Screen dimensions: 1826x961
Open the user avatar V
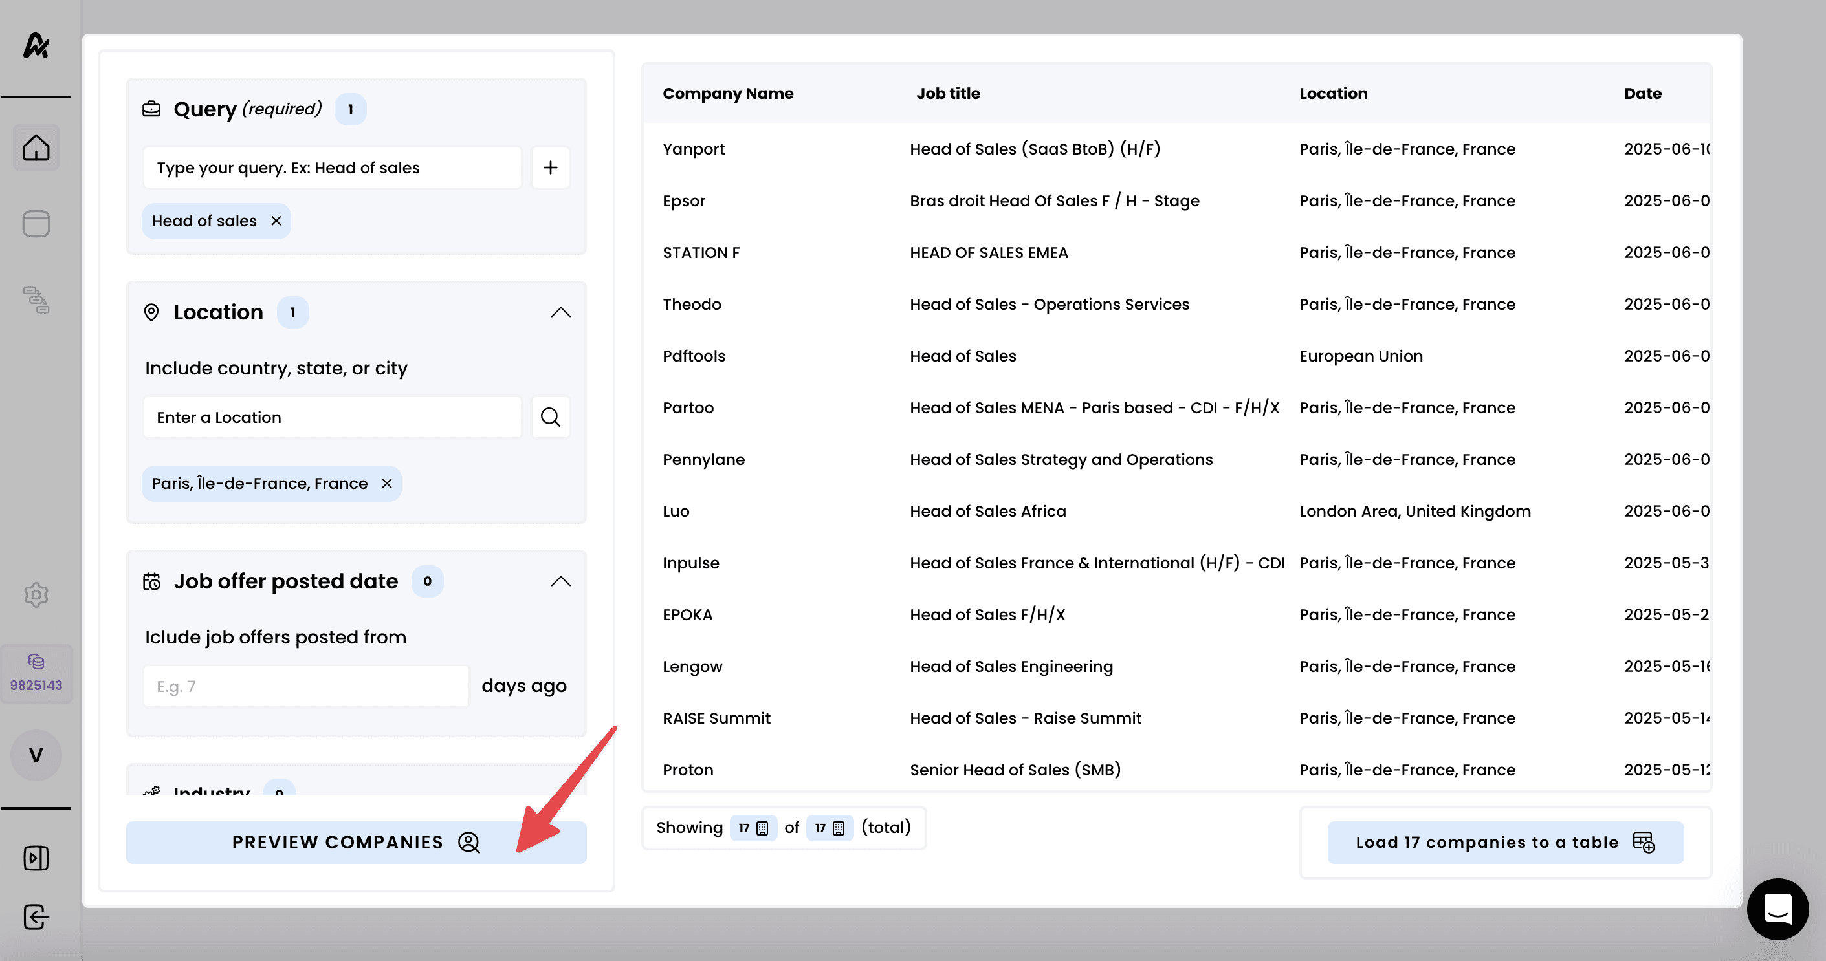click(x=36, y=755)
